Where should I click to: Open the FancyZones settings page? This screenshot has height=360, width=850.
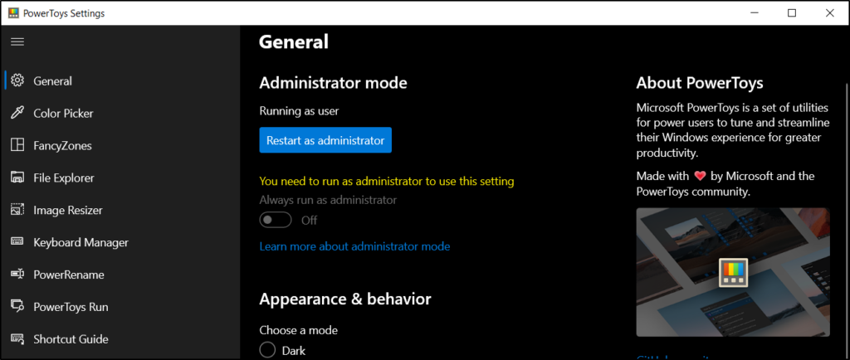(62, 146)
